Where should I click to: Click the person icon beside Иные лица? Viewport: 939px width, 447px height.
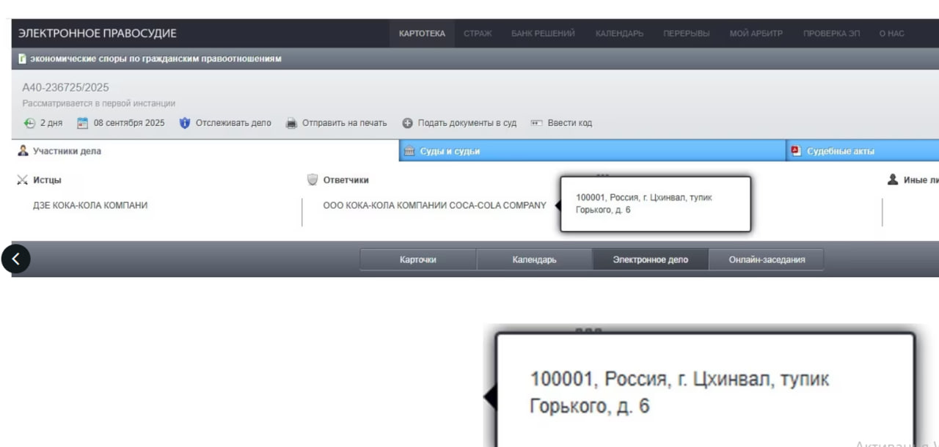893,180
